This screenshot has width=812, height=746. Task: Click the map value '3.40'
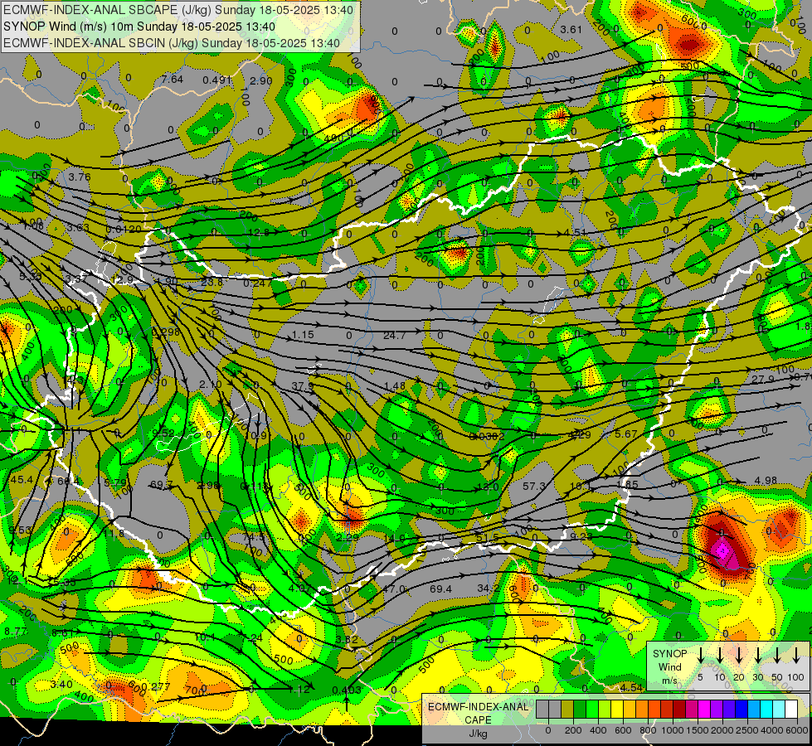point(61,685)
